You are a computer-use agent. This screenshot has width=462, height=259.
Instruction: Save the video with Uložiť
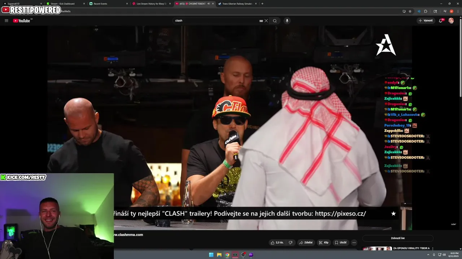341,242
